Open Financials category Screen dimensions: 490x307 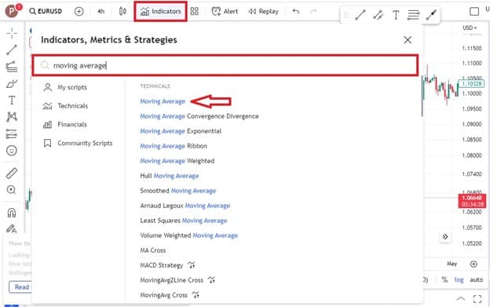click(x=65, y=125)
